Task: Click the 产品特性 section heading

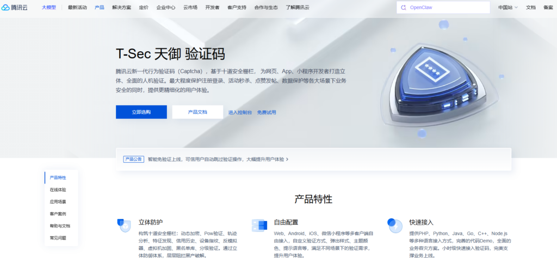Action: pyautogui.click(x=313, y=199)
